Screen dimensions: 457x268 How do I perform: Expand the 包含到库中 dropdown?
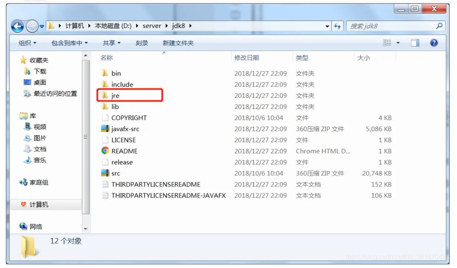[69, 43]
